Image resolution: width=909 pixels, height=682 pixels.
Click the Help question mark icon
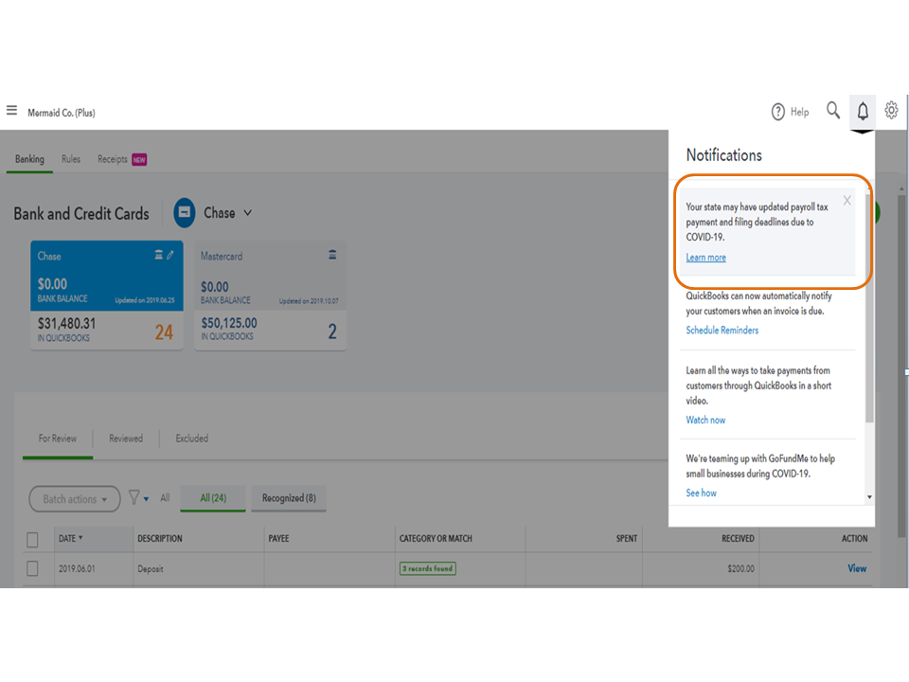click(x=778, y=112)
